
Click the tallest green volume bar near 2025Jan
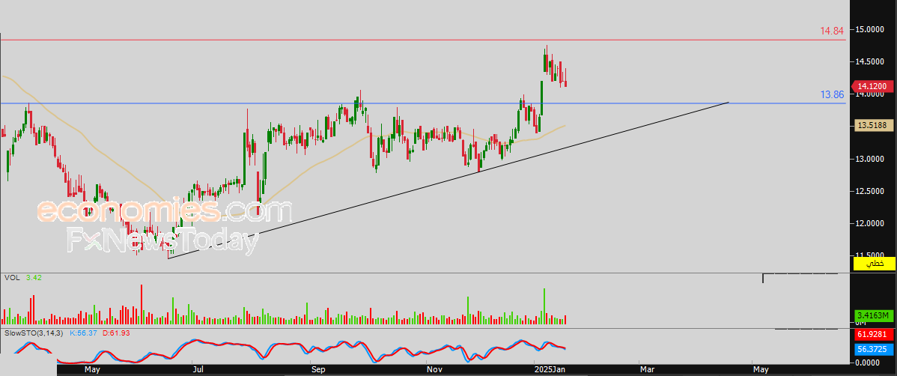coord(544,306)
